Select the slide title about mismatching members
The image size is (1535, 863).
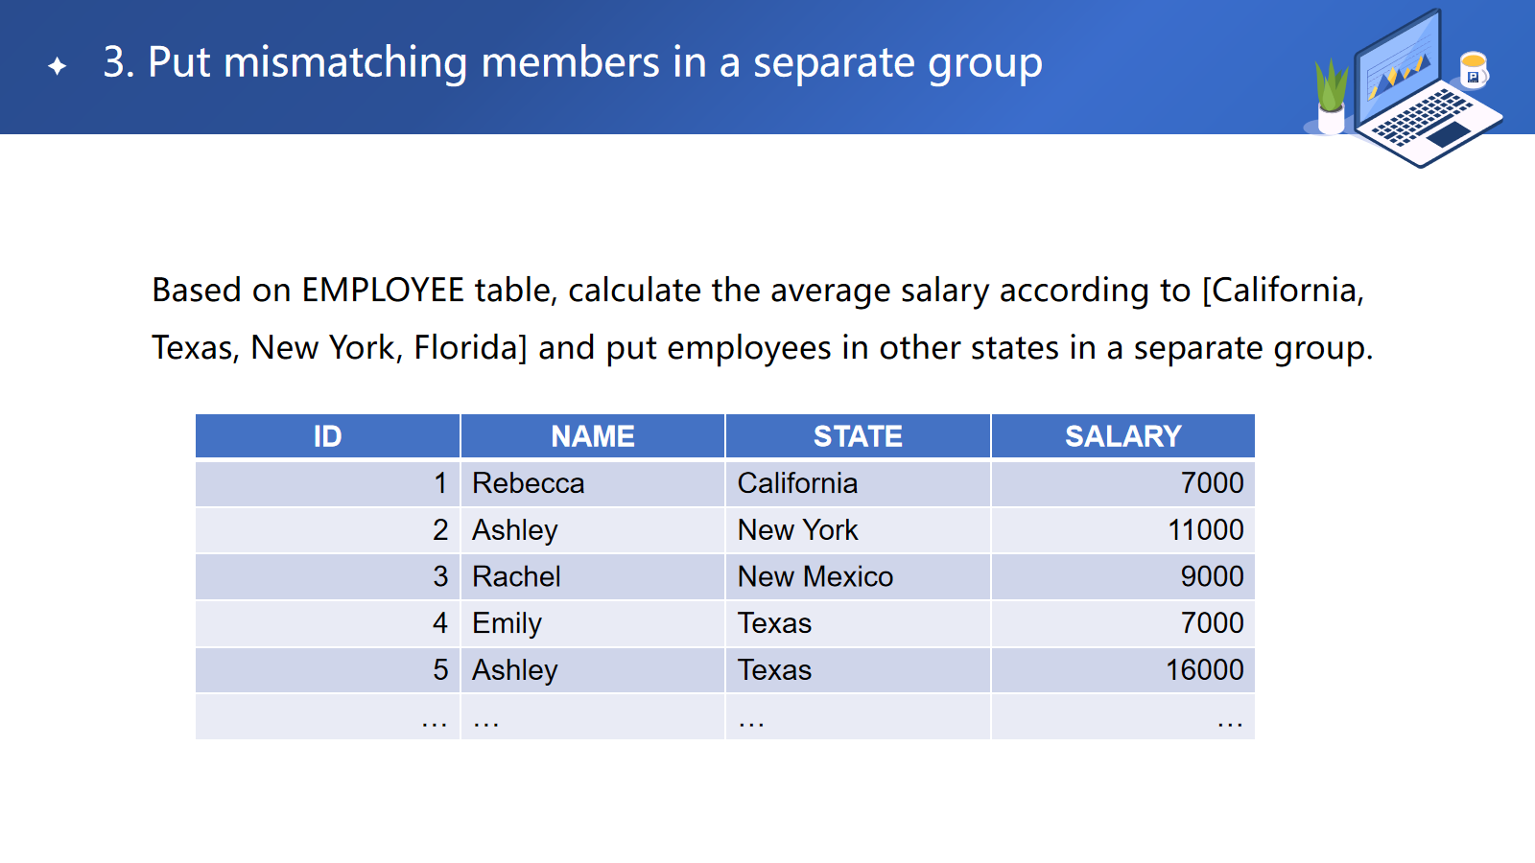pyautogui.click(x=573, y=63)
